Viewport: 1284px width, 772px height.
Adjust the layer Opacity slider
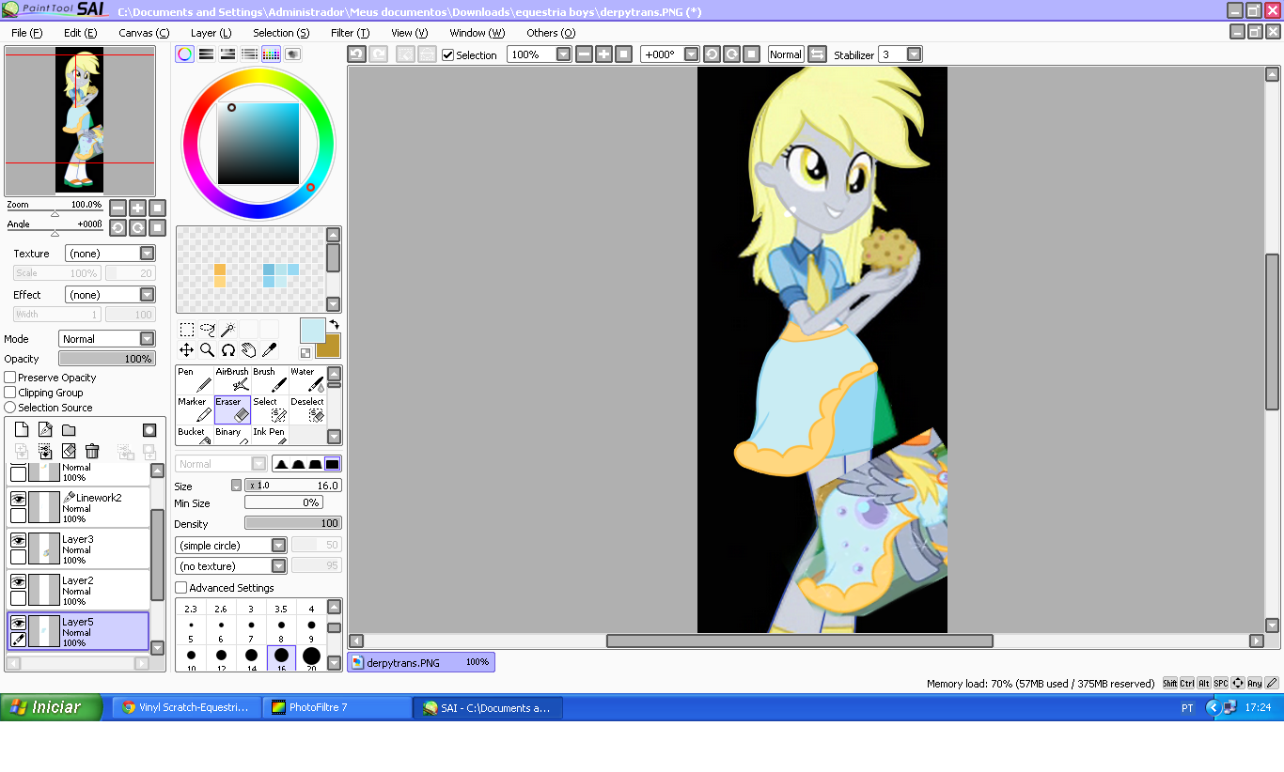pyautogui.click(x=107, y=359)
